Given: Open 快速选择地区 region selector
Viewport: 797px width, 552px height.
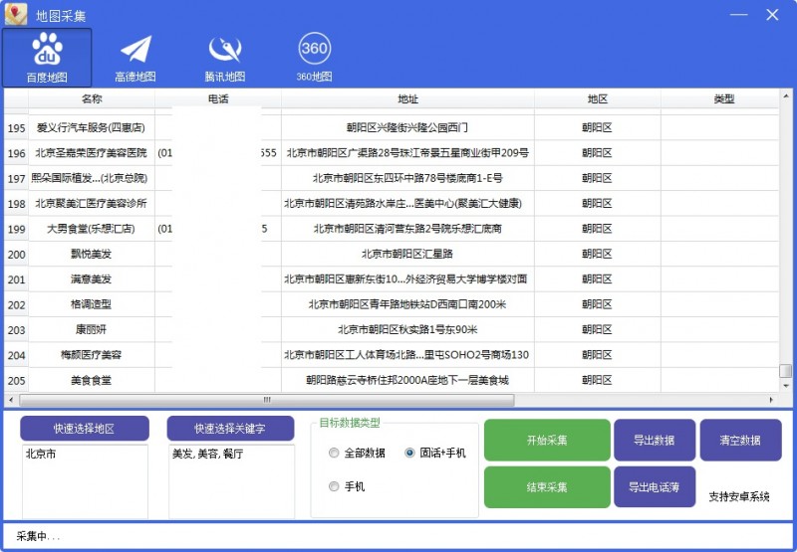Looking at the screenshot, I should click(x=85, y=429).
